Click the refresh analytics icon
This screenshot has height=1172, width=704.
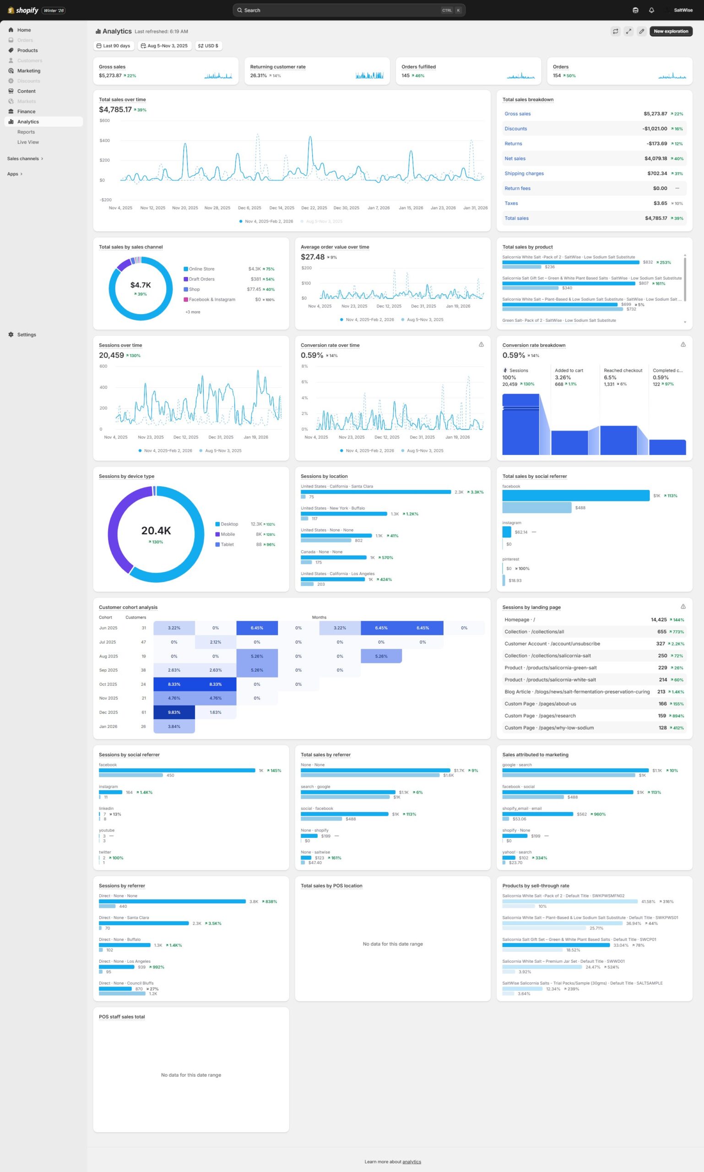coord(615,31)
